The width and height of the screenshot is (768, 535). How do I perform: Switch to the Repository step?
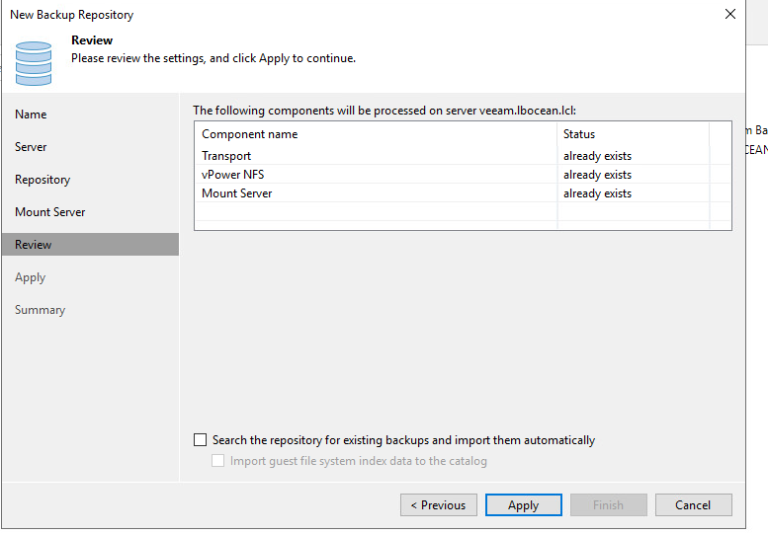[x=43, y=180]
